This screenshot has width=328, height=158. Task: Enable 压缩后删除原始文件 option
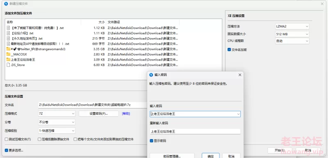pyautogui.click(x=39, y=139)
